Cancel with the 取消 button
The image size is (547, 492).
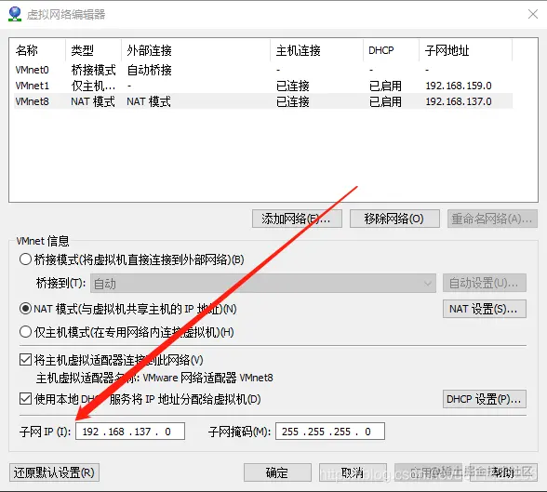point(353,472)
